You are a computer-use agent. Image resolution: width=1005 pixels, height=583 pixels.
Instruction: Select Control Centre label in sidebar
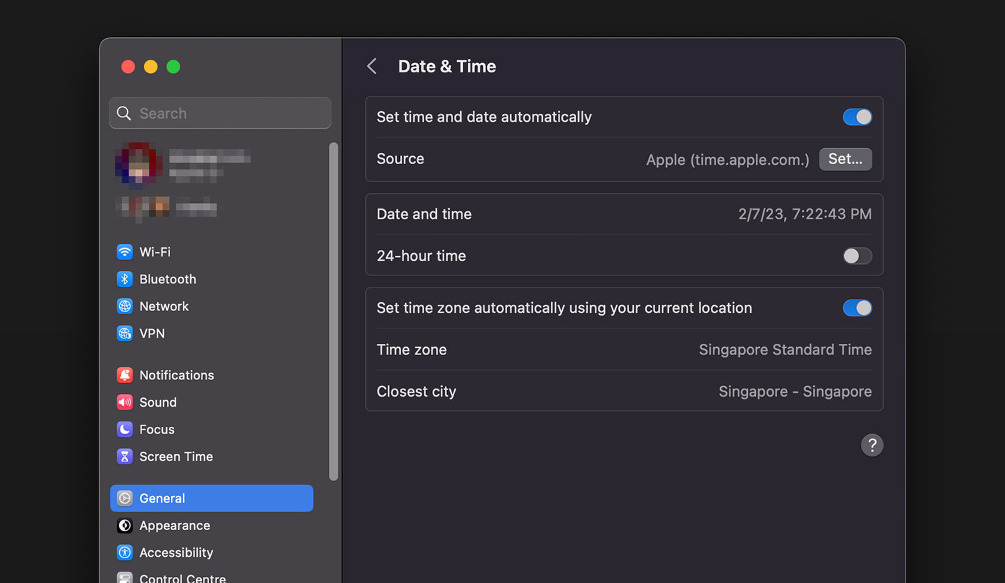click(x=182, y=578)
